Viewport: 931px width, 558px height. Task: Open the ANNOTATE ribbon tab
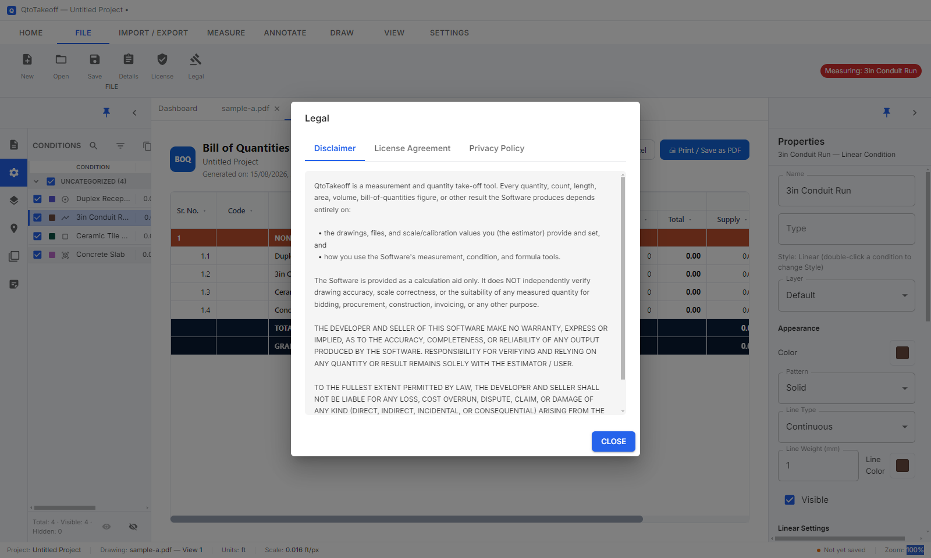pos(285,33)
